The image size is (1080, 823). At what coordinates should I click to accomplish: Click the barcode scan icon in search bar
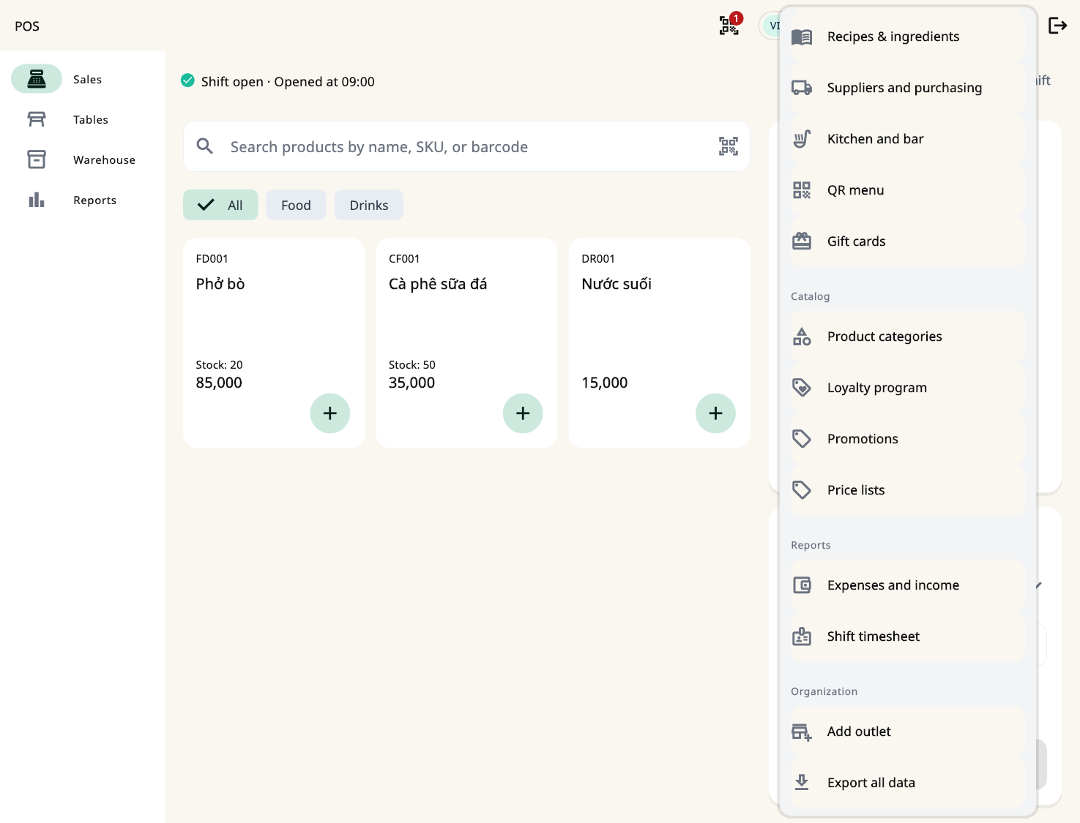point(728,146)
